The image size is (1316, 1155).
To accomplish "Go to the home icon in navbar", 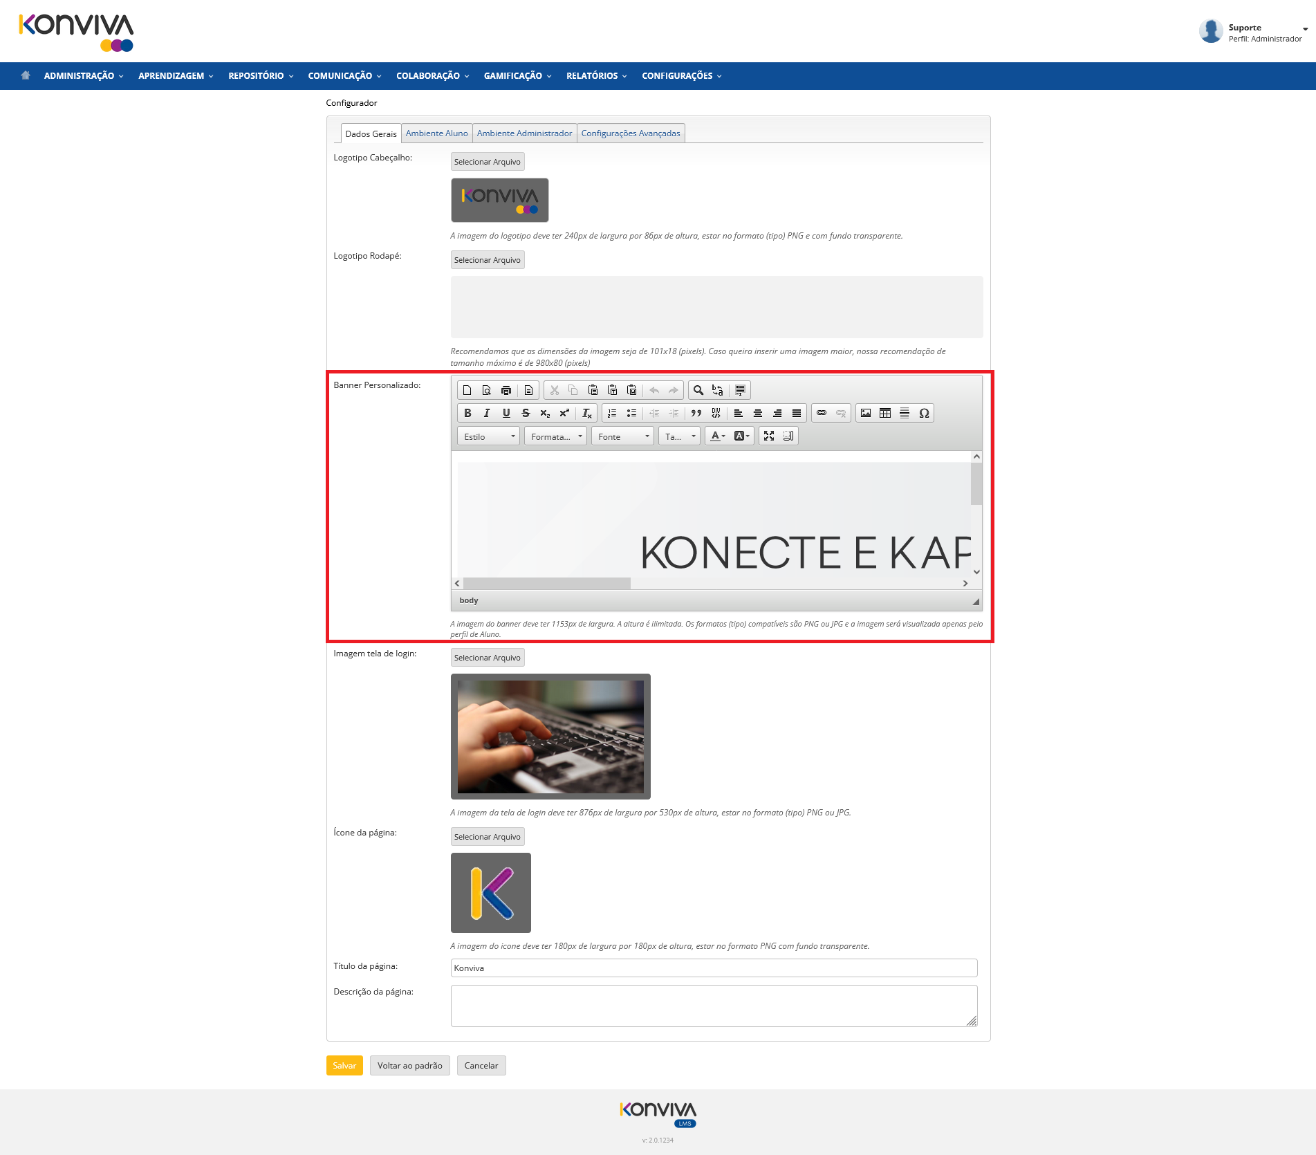I will [26, 75].
